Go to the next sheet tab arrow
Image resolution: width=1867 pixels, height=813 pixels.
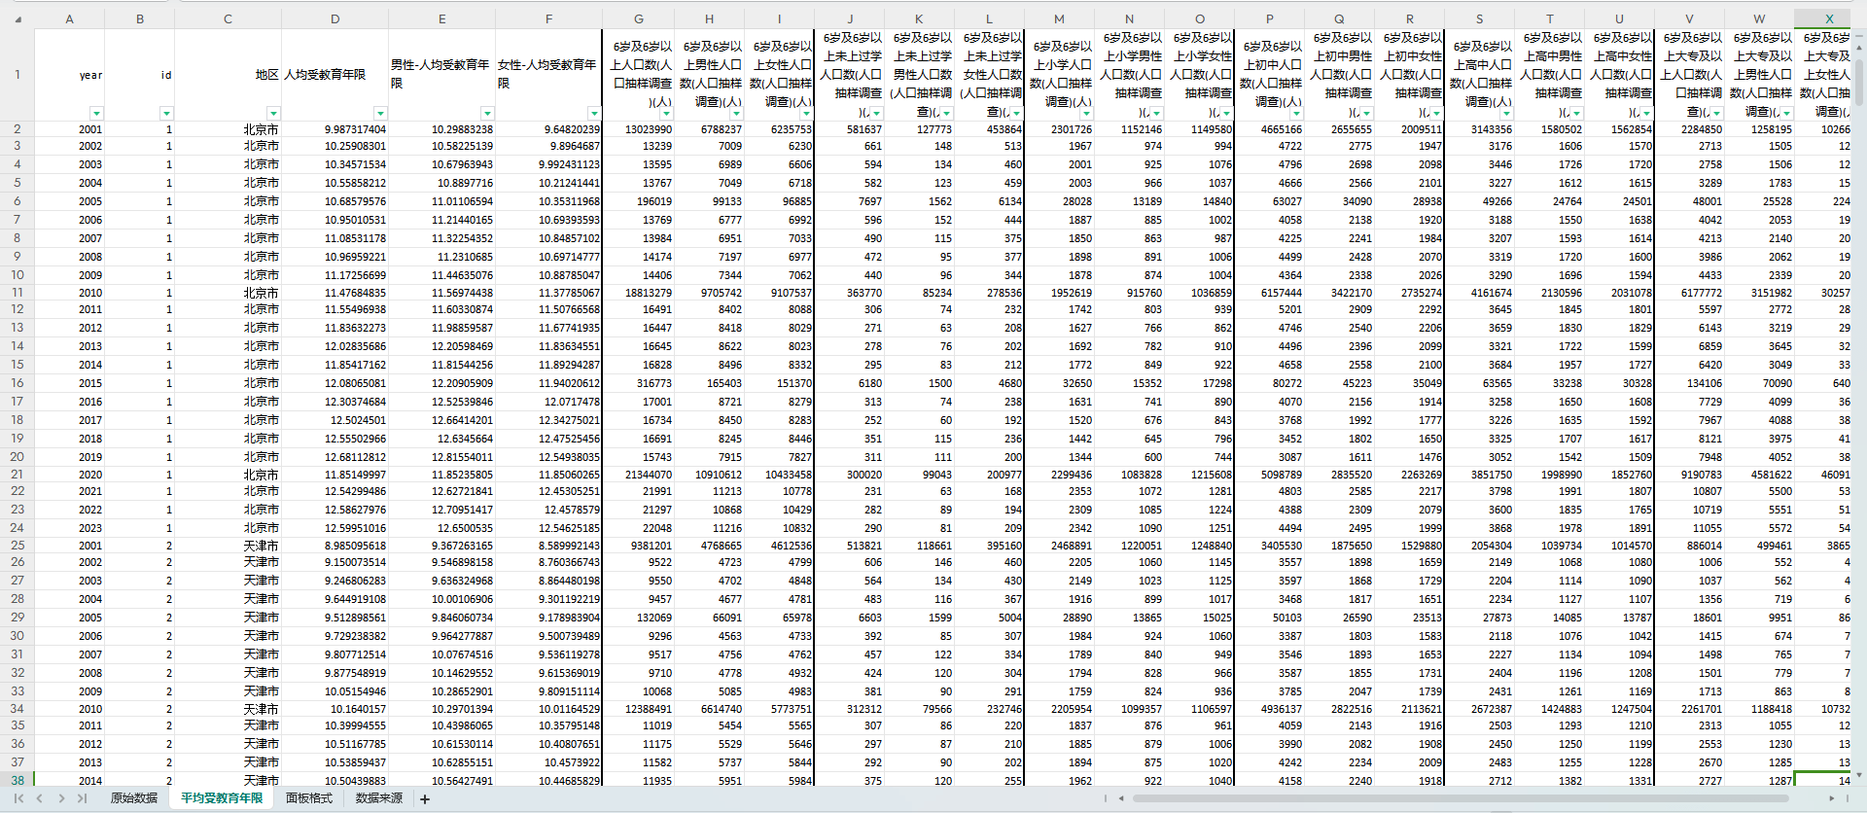[x=61, y=798]
